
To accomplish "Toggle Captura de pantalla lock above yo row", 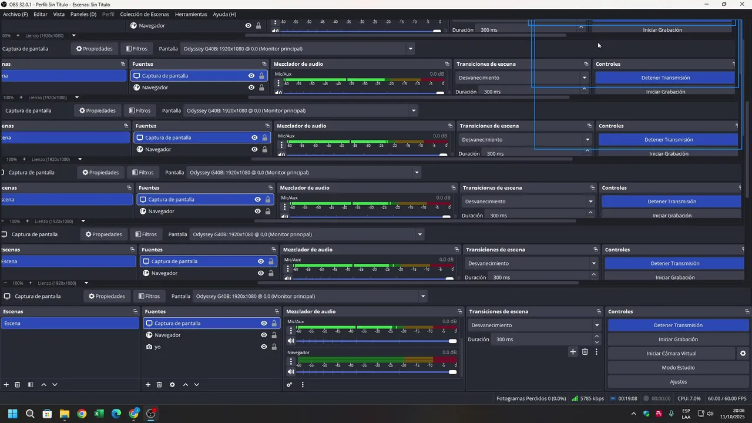I will tap(274, 323).
